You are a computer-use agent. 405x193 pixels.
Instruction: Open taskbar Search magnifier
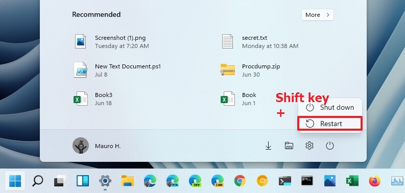[37, 181]
